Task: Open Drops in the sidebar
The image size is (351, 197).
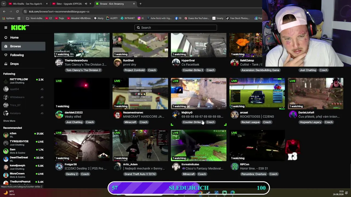Action: [x=23, y=64]
